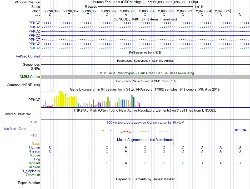250x189 pixels.
Task: Click 'RefSeq genes from NCBI' title
Action: click(x=146, y=52)
